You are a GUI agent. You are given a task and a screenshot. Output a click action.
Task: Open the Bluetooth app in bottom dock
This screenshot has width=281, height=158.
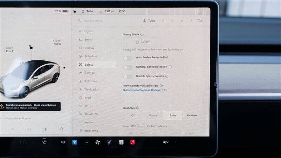74,142
